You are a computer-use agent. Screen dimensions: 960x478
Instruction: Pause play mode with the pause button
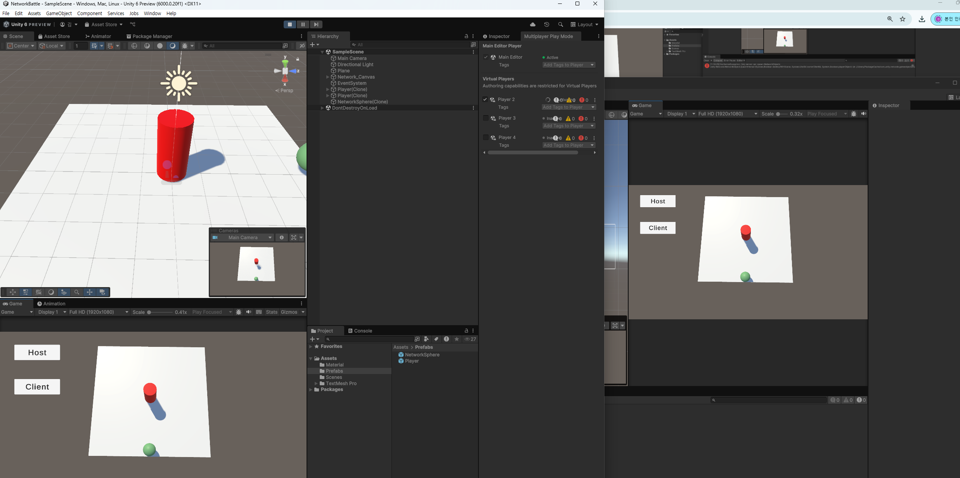(303, 24)
